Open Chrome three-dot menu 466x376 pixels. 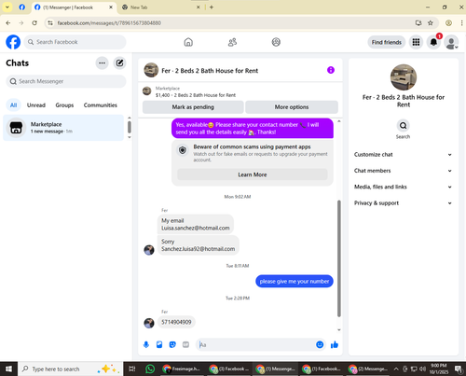[461, 23]
